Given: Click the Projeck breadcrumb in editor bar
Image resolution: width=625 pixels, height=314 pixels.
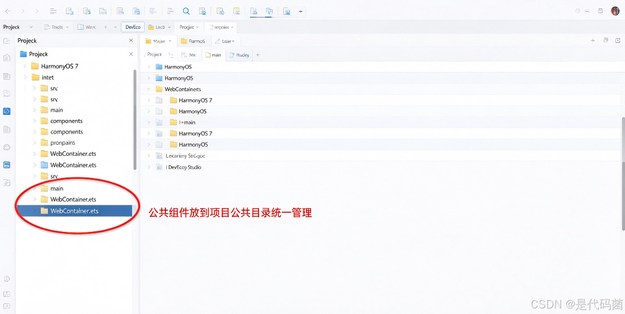Looking at the screenshot, I should [x=154, y=54].
